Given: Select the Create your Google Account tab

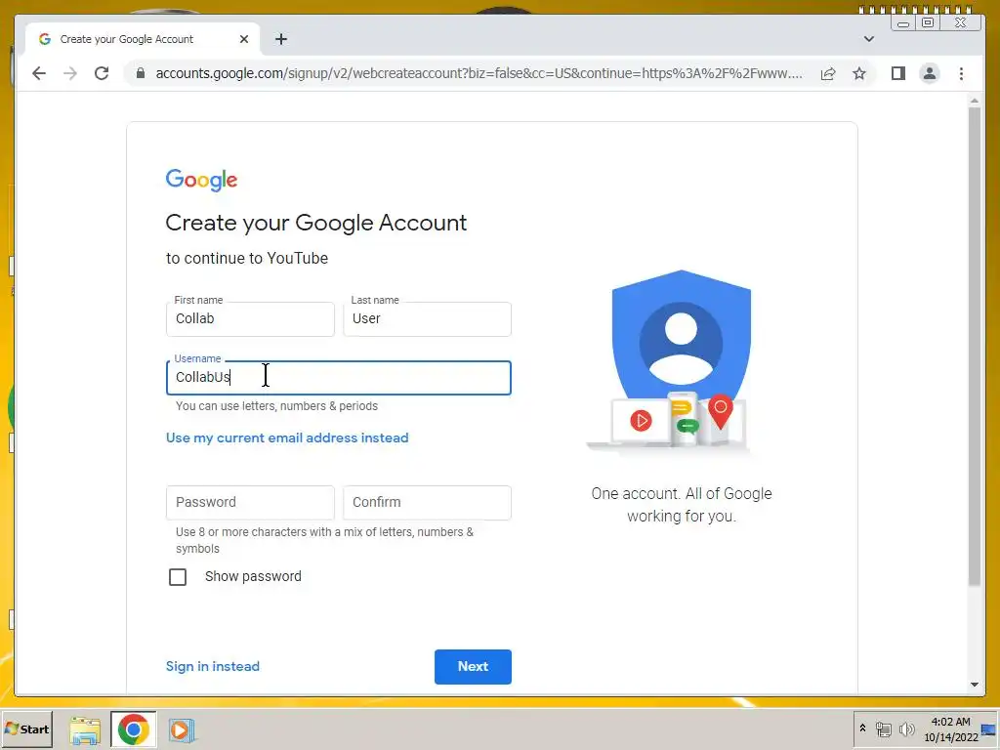Looking at the screenshot, I should [143, 39].
